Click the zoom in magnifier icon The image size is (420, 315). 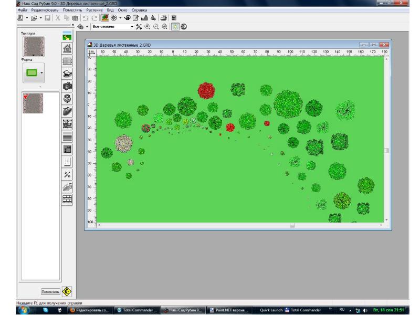(x=148, y=27)
